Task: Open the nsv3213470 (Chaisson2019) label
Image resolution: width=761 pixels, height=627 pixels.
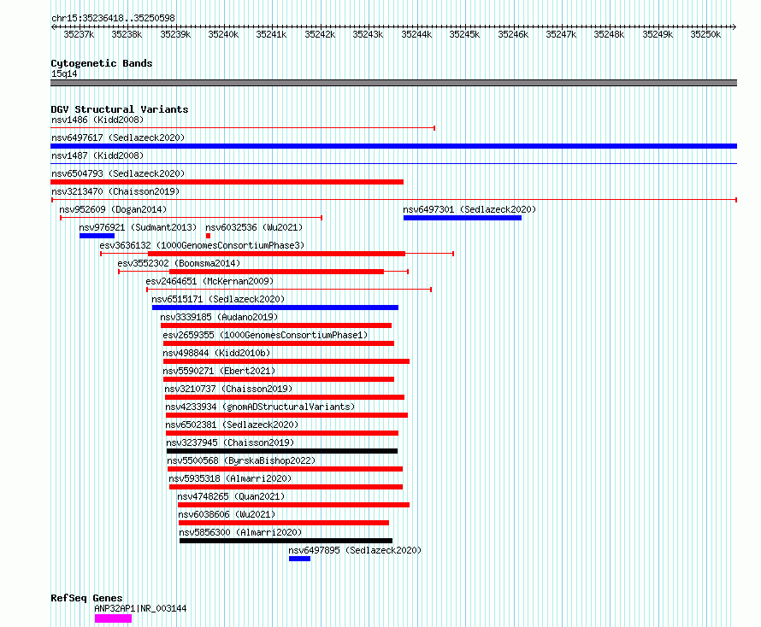Action: click(x=115, y=191)
